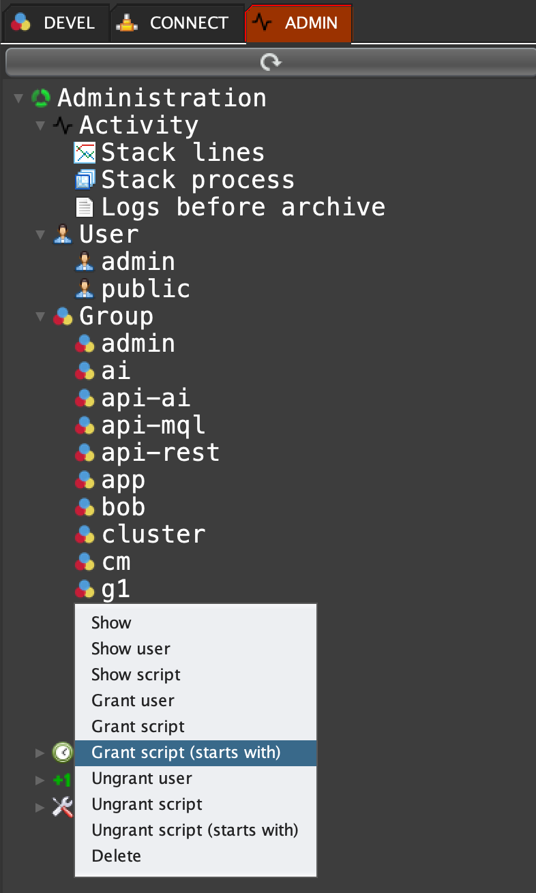This screenshot has width=536, height=893.
Task: Collapse the User tree node
Action: pyautogui.click(x=40, y=235)
